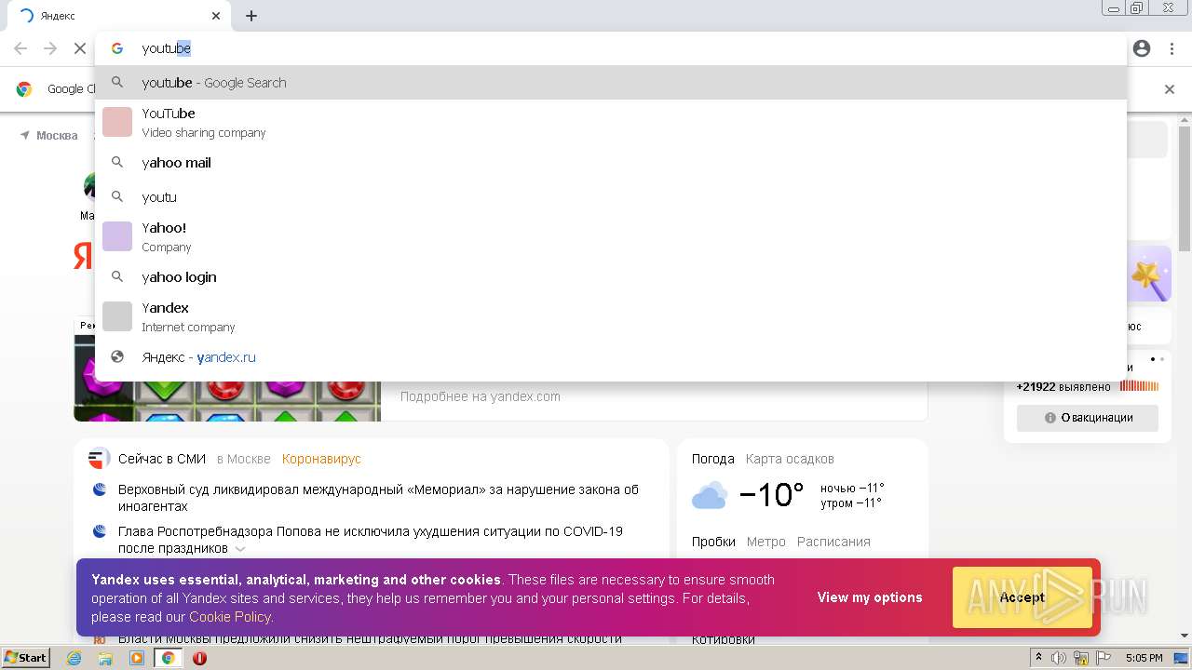Open a new browser tab
1192x670 pixels.
251,16
